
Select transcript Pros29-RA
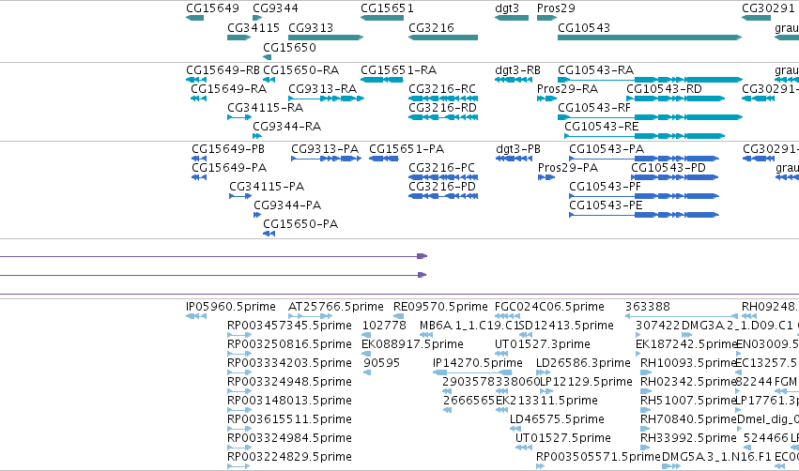coord(546,99)
